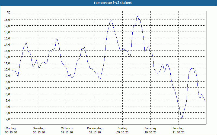Viewport: 217px width, 135px height.
Task: Click the date 05.10.20
Action: (x=11, y=132)
